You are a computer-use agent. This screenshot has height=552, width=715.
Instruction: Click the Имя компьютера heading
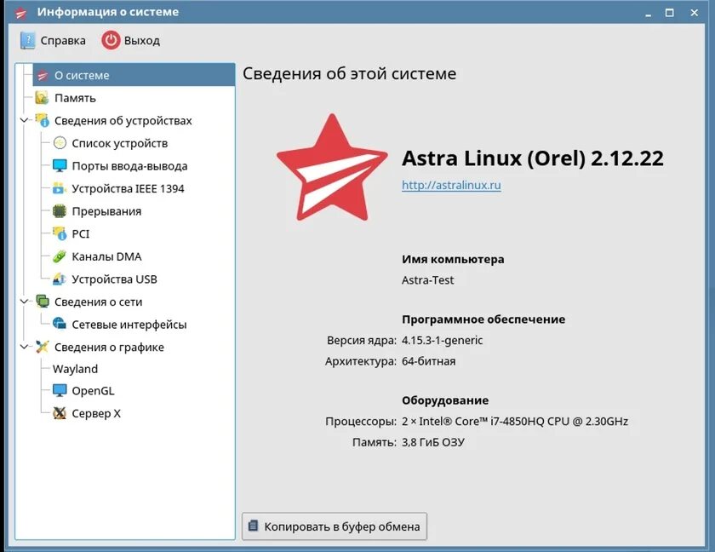(x=453, y=259)
